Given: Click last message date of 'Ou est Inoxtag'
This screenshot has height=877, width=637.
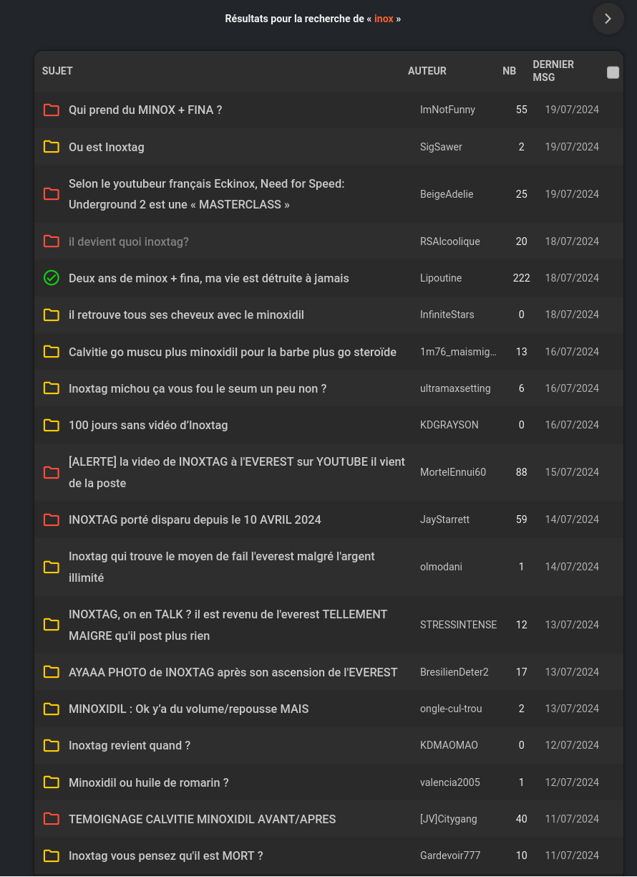Looking at the screenshot, I should pyautogui.click(x=572, y=147).
